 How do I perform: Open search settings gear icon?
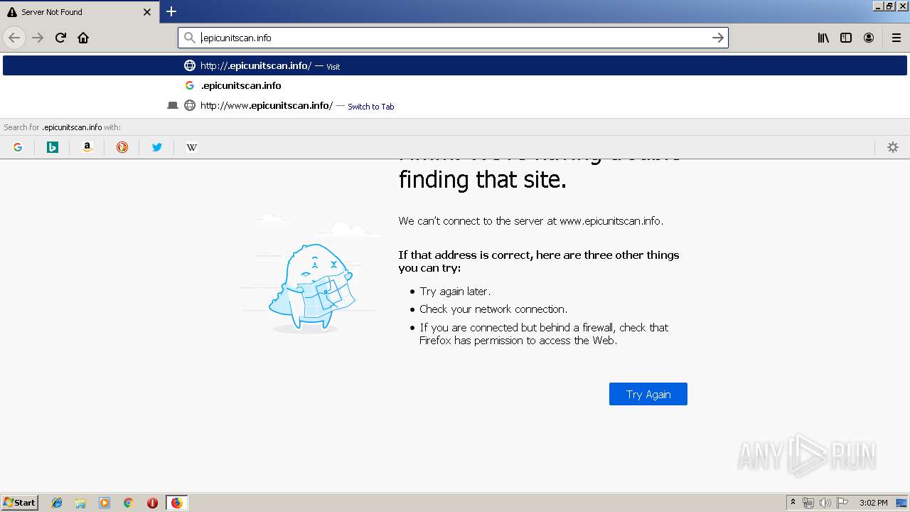click(x=893, y=147)
